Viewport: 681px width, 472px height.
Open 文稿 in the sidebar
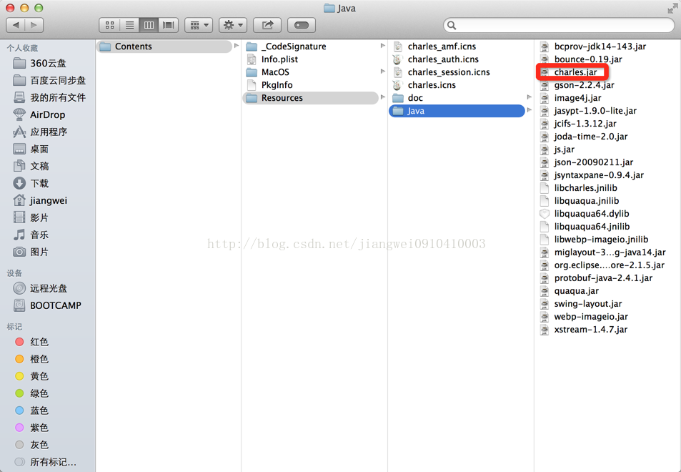point(31,167)
